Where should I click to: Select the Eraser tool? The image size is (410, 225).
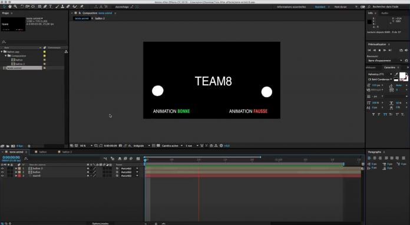(68, 6)
